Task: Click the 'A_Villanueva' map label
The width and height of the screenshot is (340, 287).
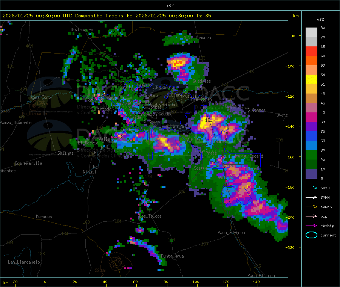Action: click(x=197, y=38)
